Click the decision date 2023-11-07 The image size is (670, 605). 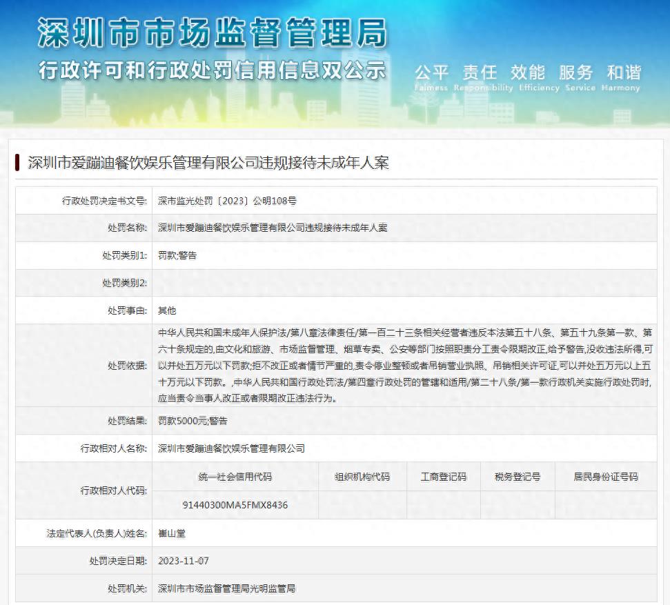coord(184,561)
